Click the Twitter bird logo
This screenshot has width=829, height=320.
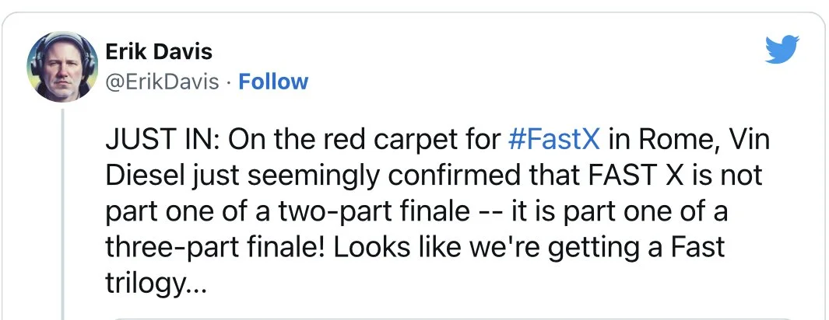pyautogui.click(x=782, y=51)
